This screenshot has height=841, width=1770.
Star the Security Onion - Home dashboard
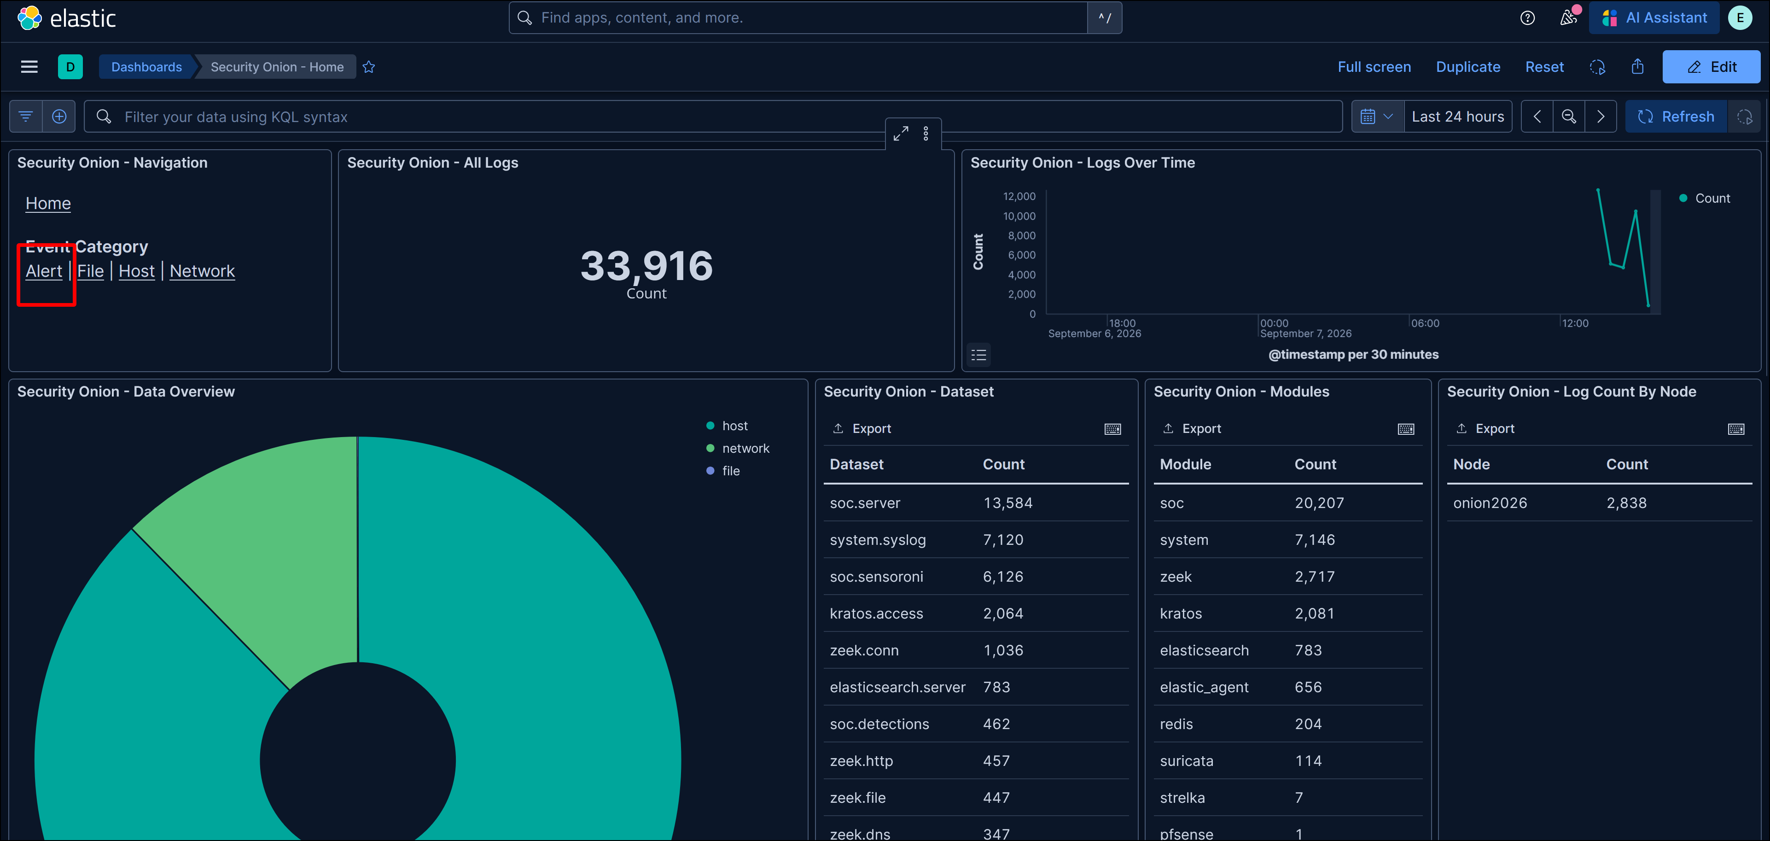point(369,67)
